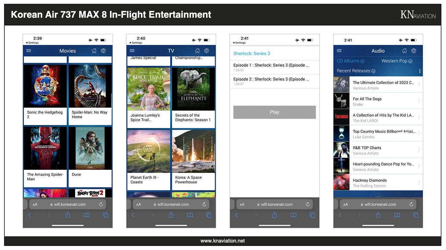This screenshot has width=446, height=250.
Task: Open the R&B TOP Charts row chevron
Action: (x=419, y=150)
